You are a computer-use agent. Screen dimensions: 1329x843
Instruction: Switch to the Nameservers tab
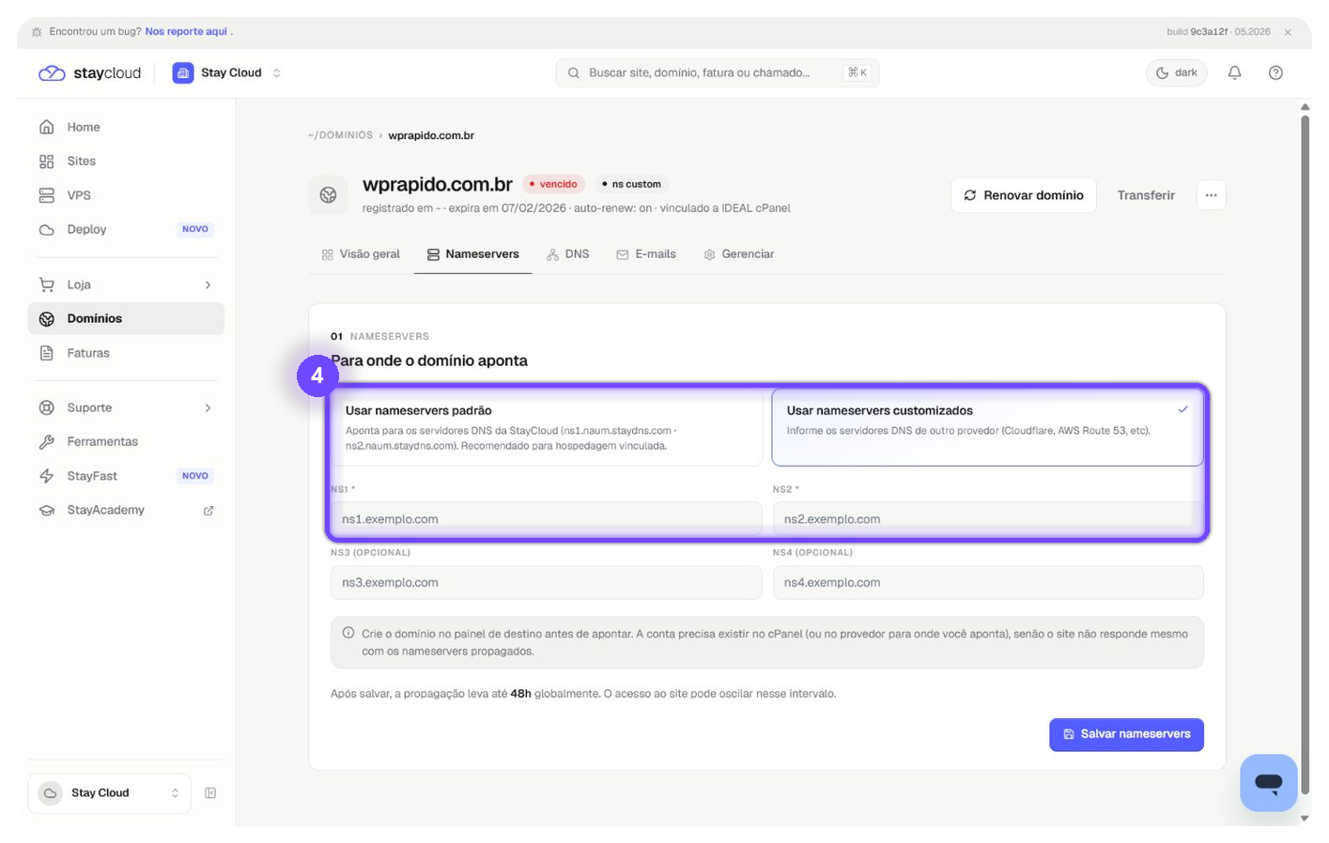coord(472,254)
